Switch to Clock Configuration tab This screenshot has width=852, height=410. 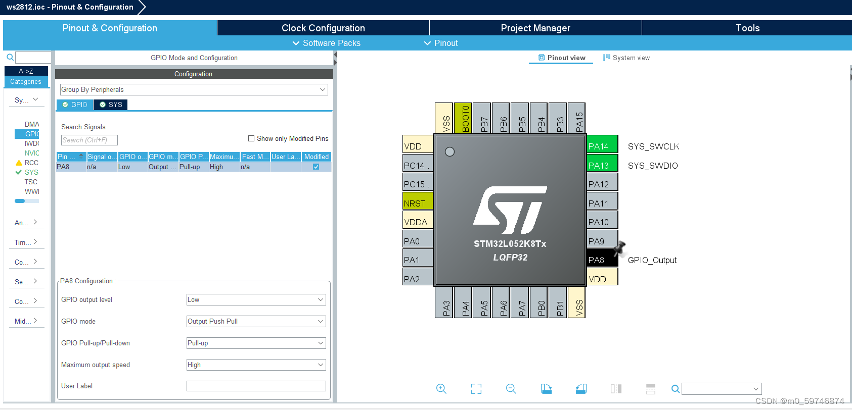323,28
